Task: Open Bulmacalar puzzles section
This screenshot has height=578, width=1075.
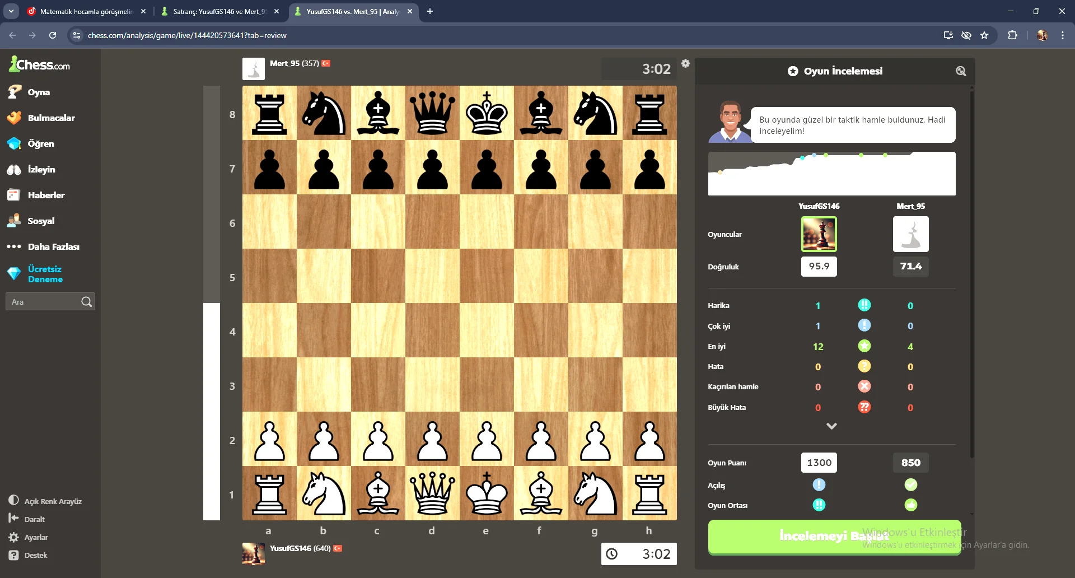Action: pos(41,118)
